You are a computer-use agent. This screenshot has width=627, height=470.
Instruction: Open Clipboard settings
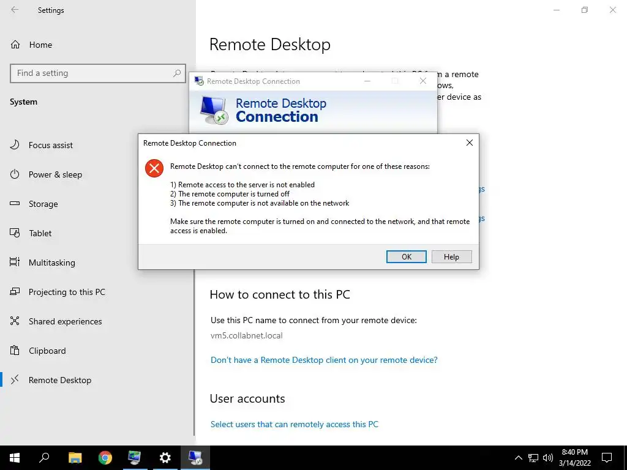pos(47,351)
